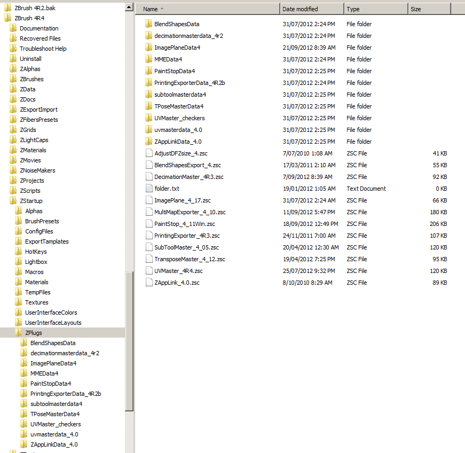Viewport: 465px width, 453px height.
Task: Select the TPoseMasterData4 folder icon in file list
Action: click(148, 106)
